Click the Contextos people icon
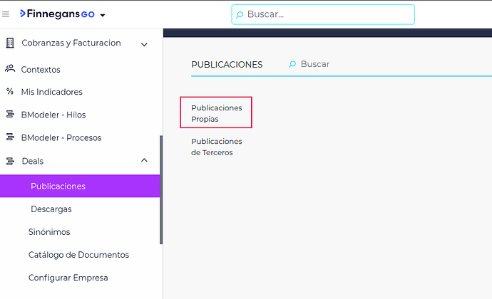492x299 pixels. (x=10, y=68)
